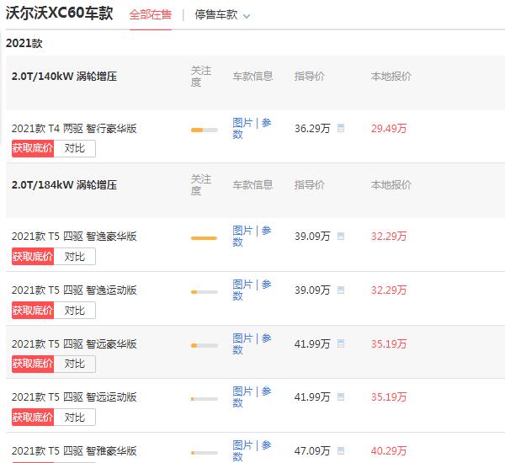Select 2.0T/184kW 涡轮增压 heading
The height and width of the screenshot is (463, 505).
tap(64, 185)
